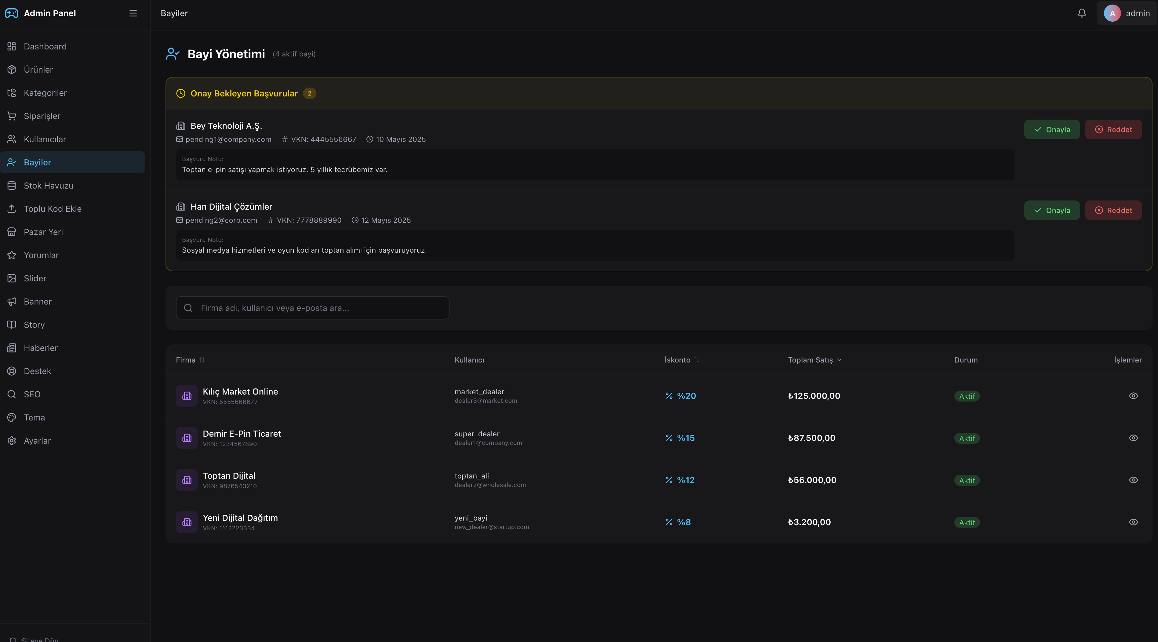The image size is (1158, 642).
Task: Collapse sidebar with hamburger icon
Action: [133, 13]
